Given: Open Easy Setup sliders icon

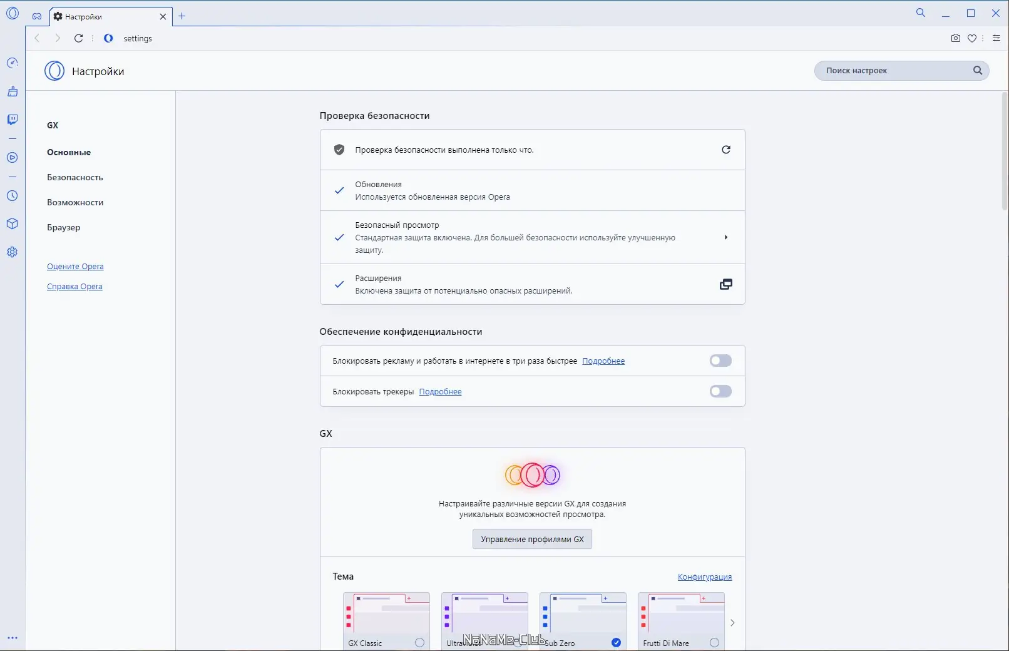Looking at the screenshot, I should click(996, 38).
